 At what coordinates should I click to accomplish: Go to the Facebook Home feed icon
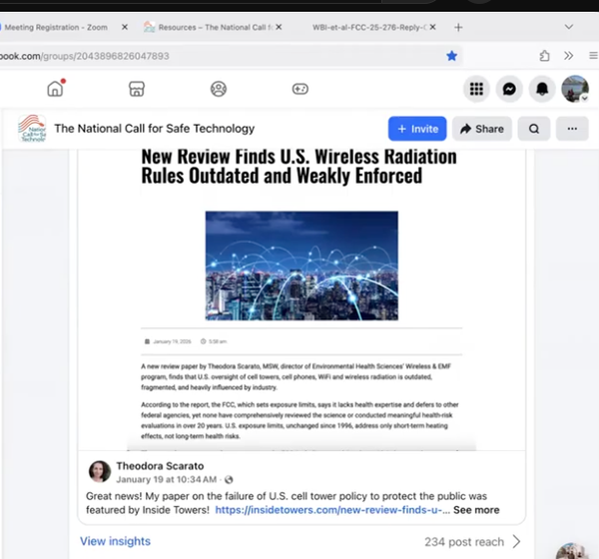[55, 89]
